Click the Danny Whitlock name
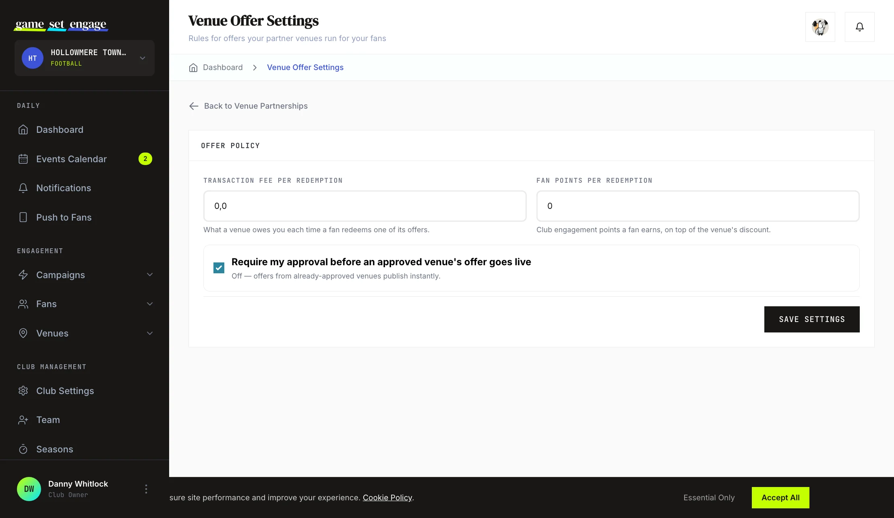 (78, 484)
